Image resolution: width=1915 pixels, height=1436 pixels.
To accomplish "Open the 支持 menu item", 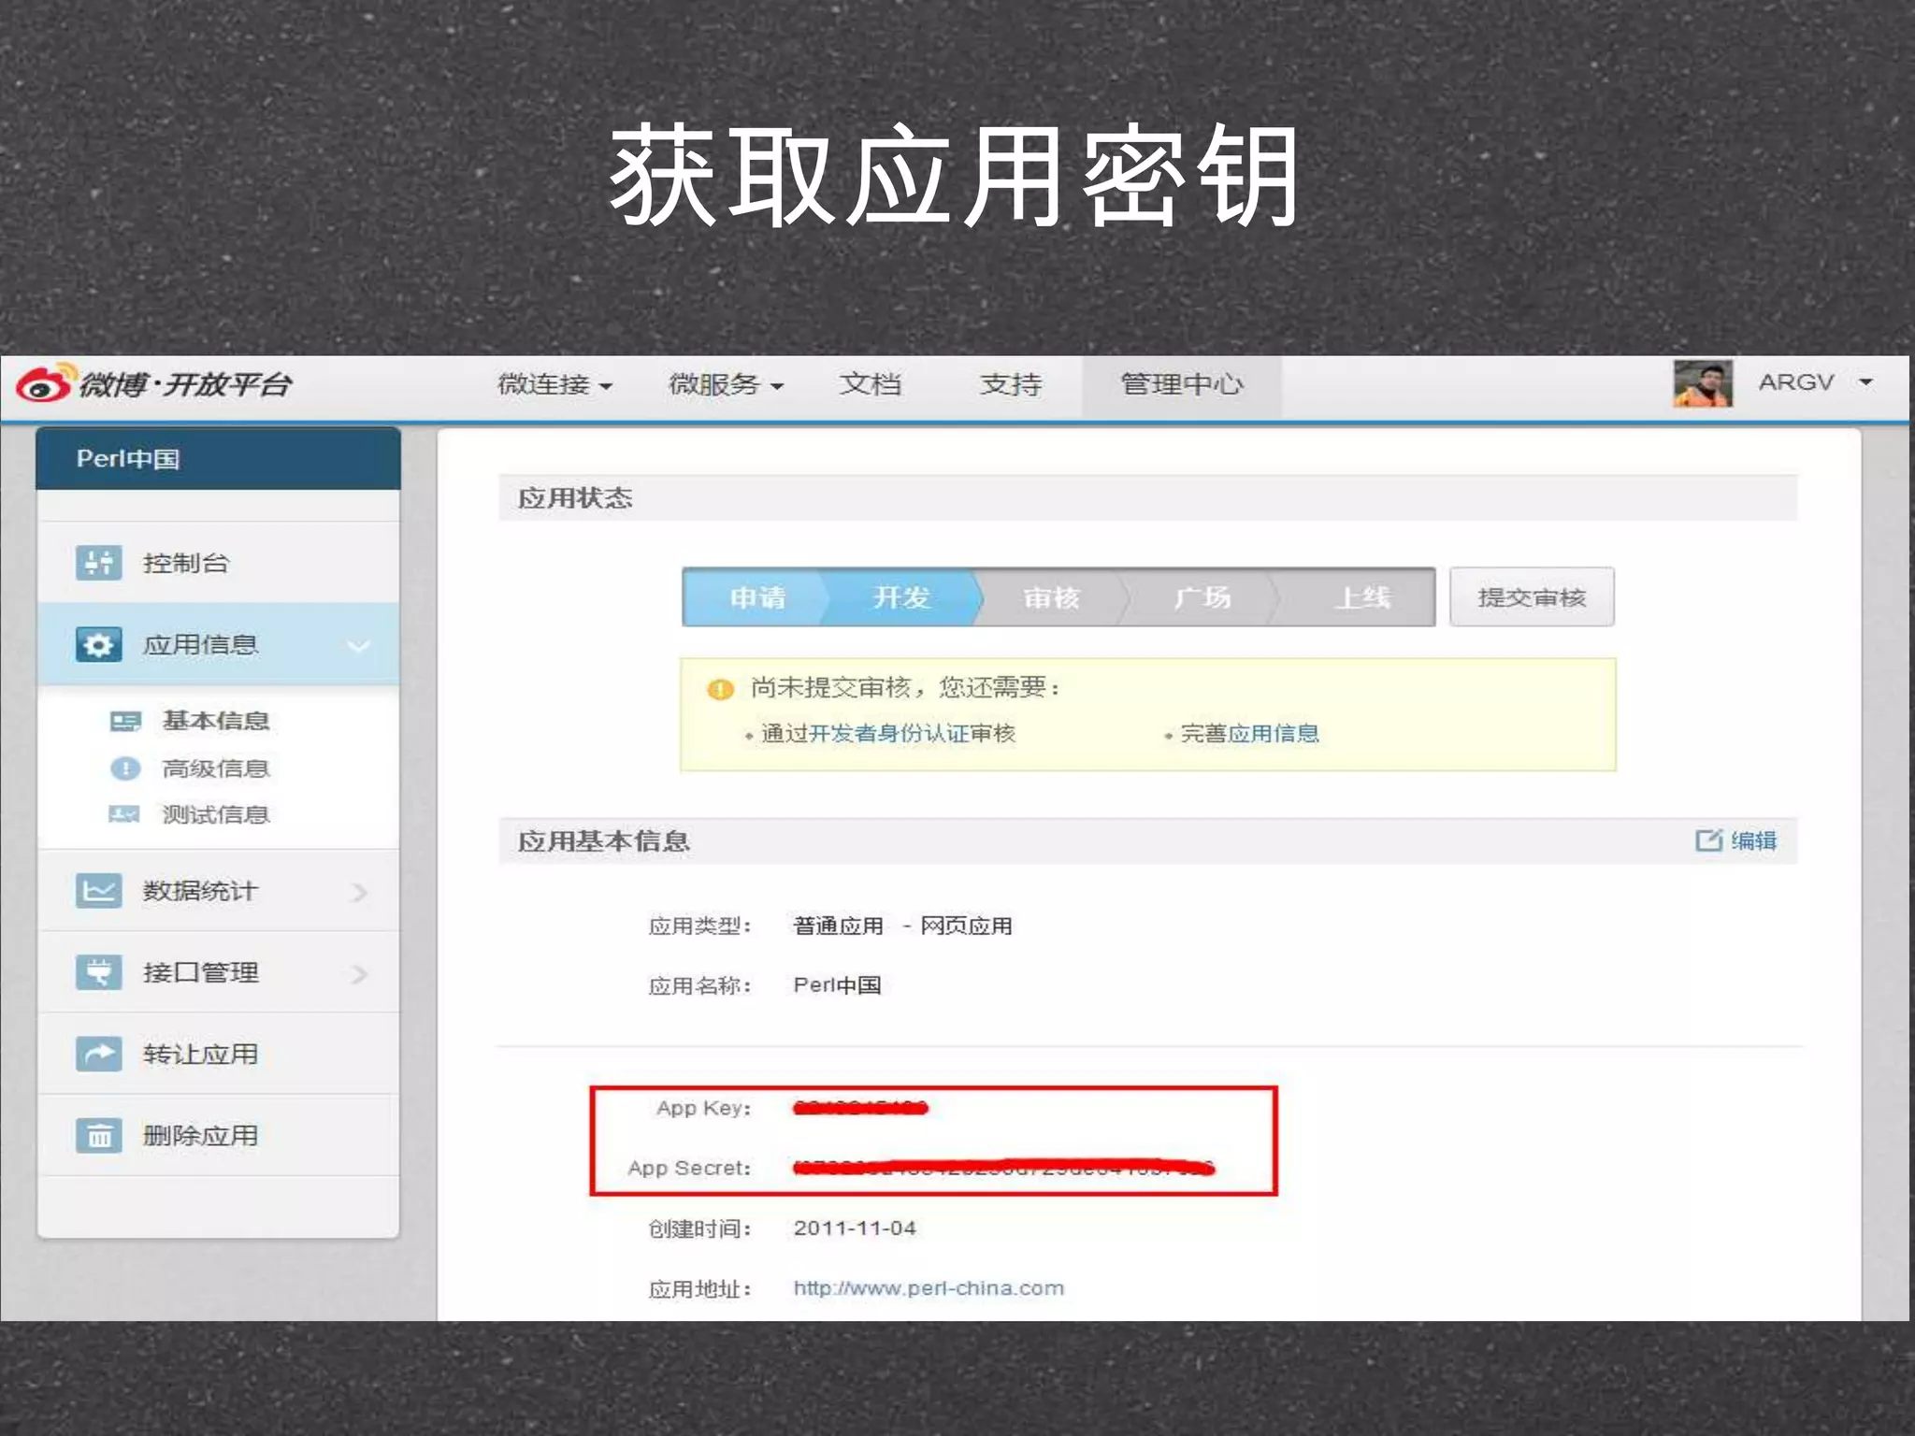I will click(1011, 384).
